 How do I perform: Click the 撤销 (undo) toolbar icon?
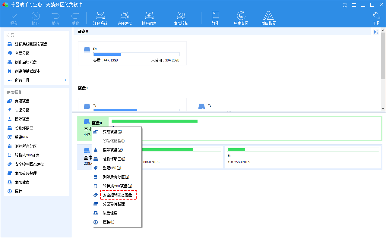pos(55,18)
